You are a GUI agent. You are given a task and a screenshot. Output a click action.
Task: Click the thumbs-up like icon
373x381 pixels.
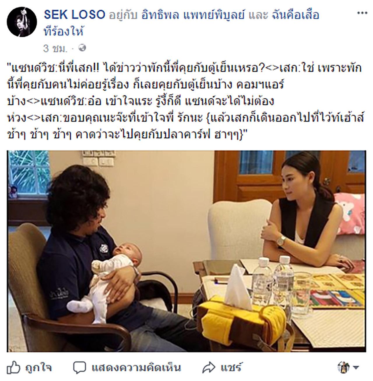pos(13,367)
